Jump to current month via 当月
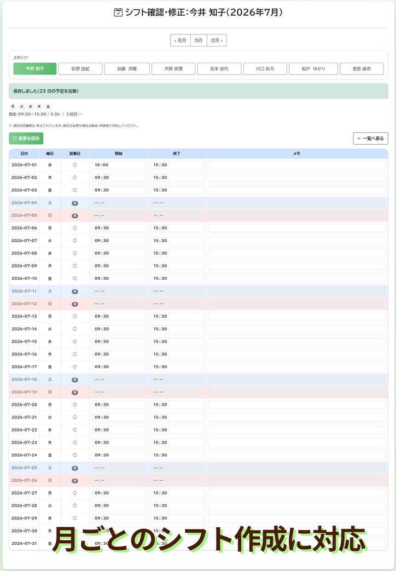Viewport: 396px width, 571px height. (198, 41)
